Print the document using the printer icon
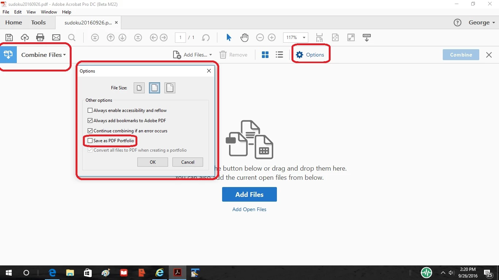499x280 pixels. (40, 37)
